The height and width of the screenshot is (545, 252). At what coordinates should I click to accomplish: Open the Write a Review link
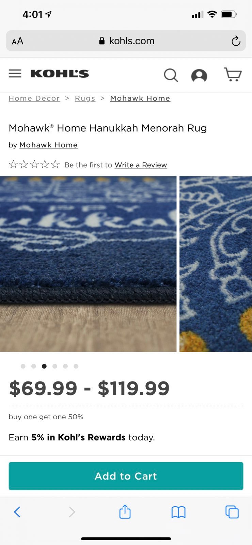(141, 165)
